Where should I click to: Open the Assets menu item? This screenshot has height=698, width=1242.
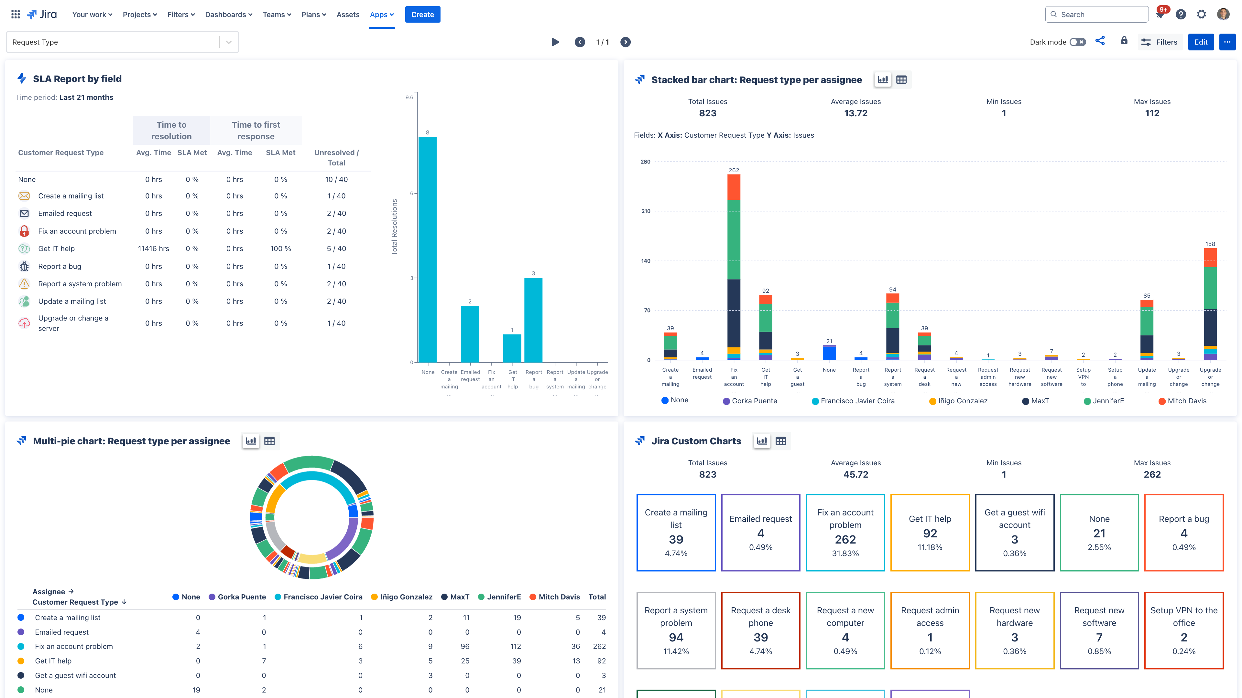click(348, 15)
